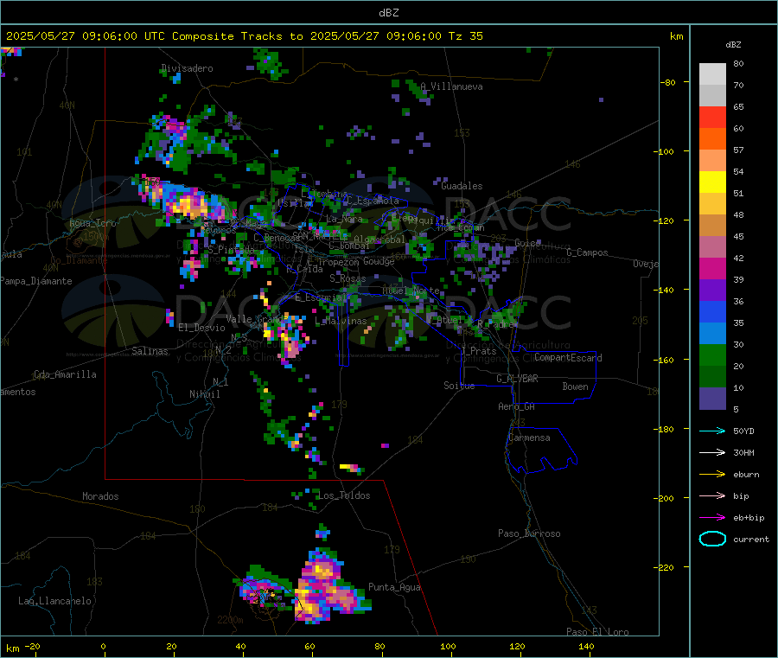
Task: Click the 'Paso_Barroso' map label
Action: point(529,534)
